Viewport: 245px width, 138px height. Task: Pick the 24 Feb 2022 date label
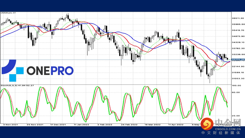click(129, 125)
